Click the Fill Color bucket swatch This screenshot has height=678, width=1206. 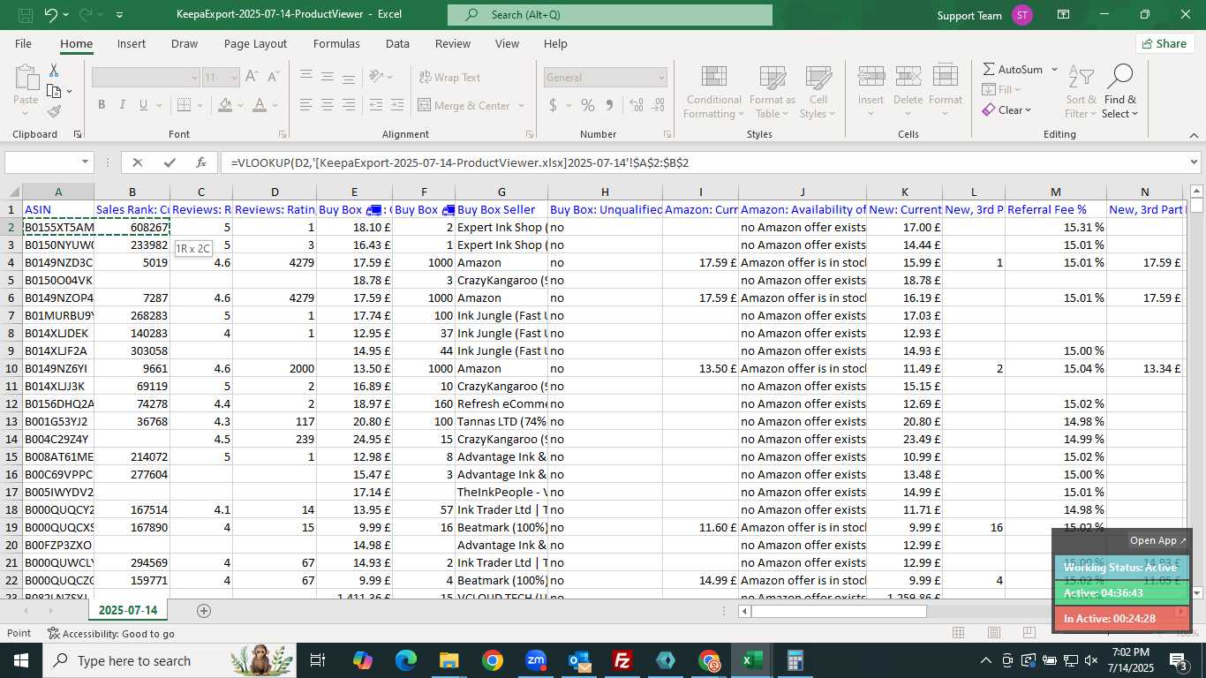(225, 105)
